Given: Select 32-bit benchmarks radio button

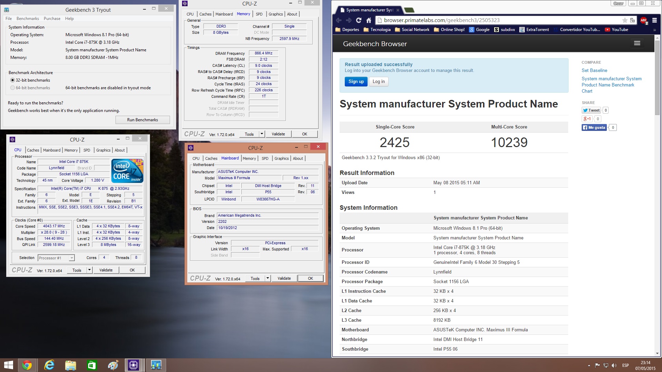Looking at the screenshot, I should point(13,80).
